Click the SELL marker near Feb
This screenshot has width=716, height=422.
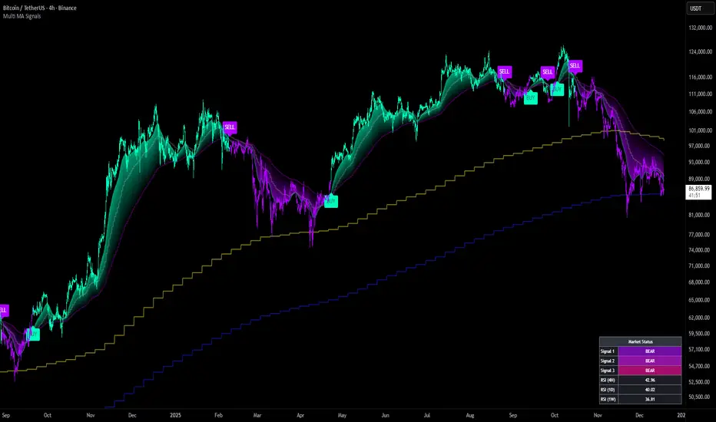(230, 127)
